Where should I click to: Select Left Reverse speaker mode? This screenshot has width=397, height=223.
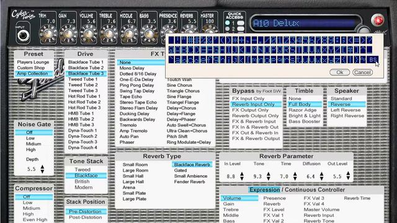(x=346, y=110)
